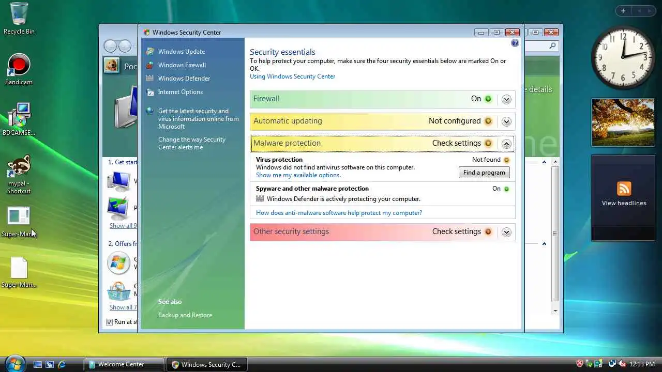Image resolution: width=662 pixels, height=372 pixels.
Task: Click the Firewall header bar
Action: point(382,99)
